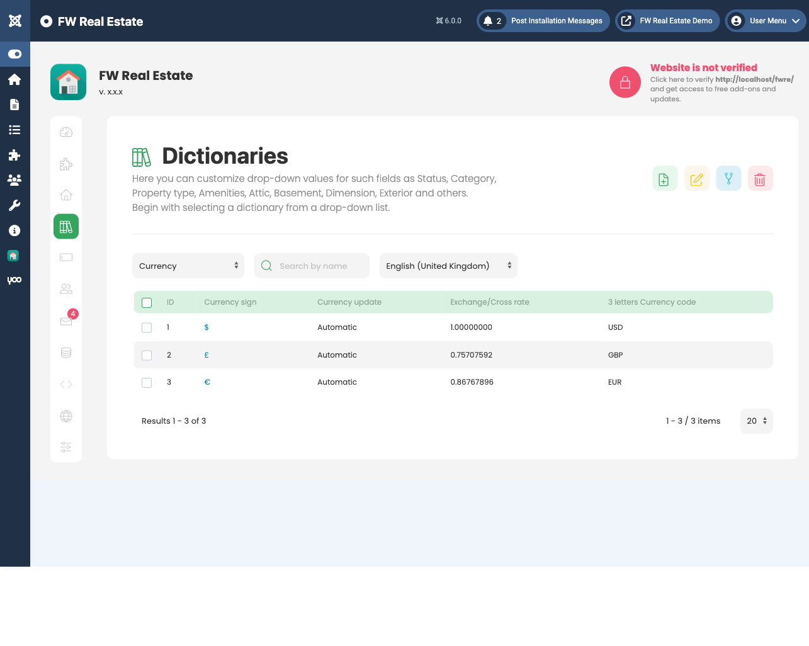Click the red Delete trash icon
Image resolution: width=809 pixels, height=646 pixels.
(x=760, y=178)
